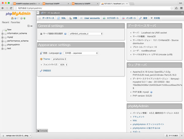
Task: Reload navigation panel green refresh icon
Action: coord(24,18)
